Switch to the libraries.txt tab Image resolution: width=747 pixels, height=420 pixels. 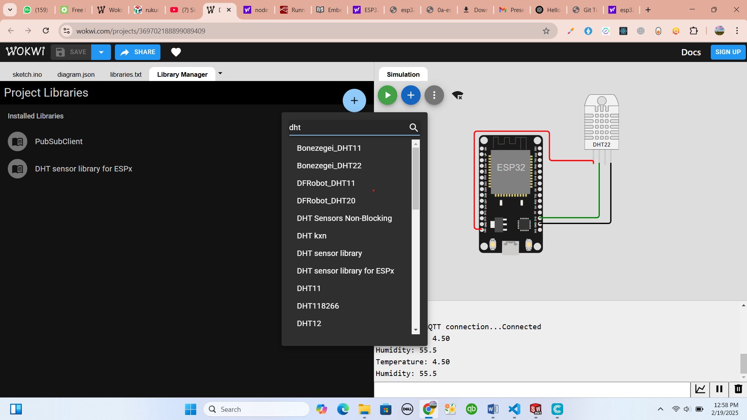(126, 74)
